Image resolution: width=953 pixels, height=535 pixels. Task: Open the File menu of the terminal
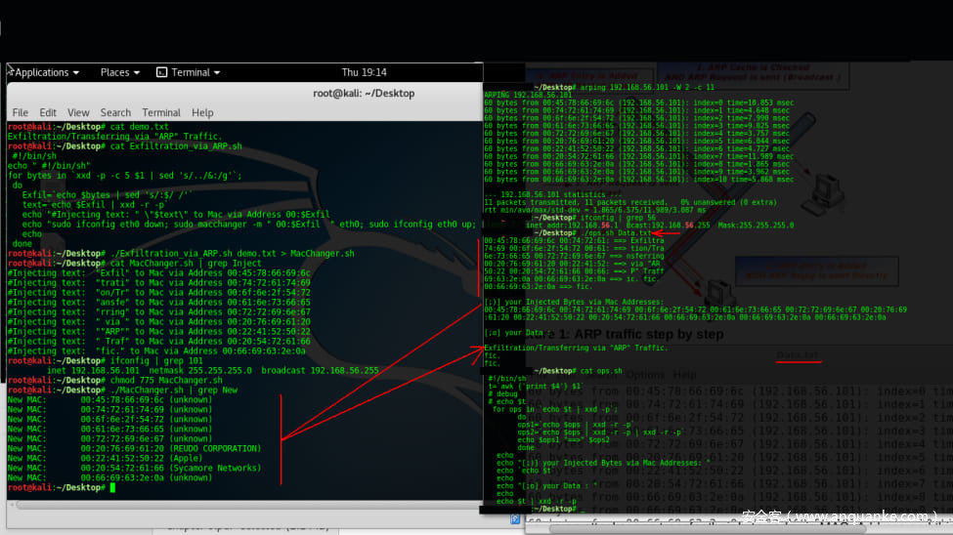click(20, 112)
